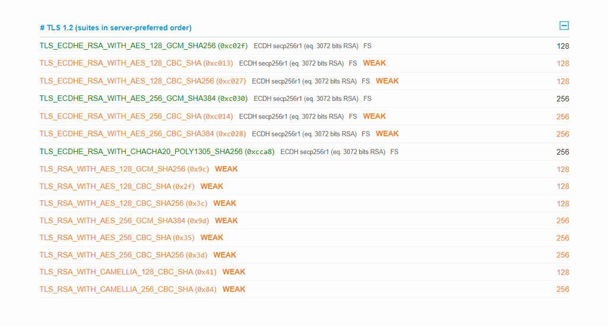This screenshot has height=326, width=608.
Task: Click the 256 bit value on the CAMELLIA_256 row
Action: 562,289
